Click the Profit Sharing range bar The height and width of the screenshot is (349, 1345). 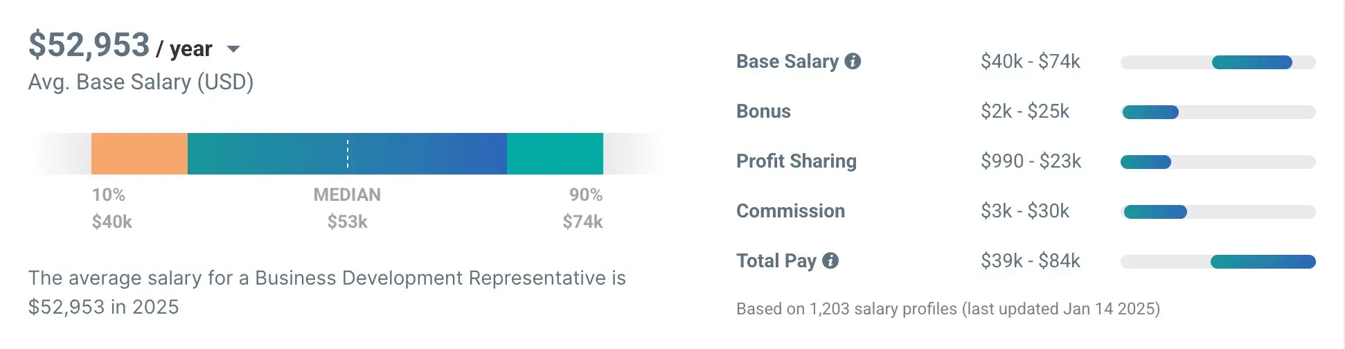click(1146, 162)
